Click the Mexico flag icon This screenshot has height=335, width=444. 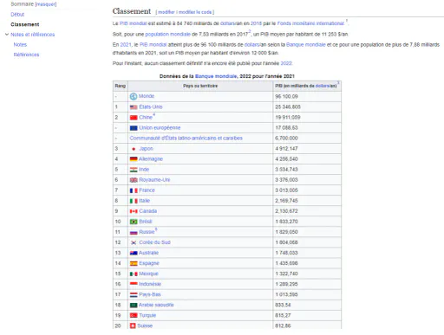[134, 274]
